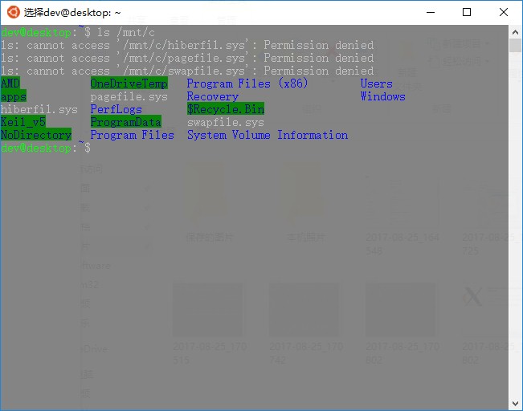Select the OneDriveTemp directory name

pos(129,83)
